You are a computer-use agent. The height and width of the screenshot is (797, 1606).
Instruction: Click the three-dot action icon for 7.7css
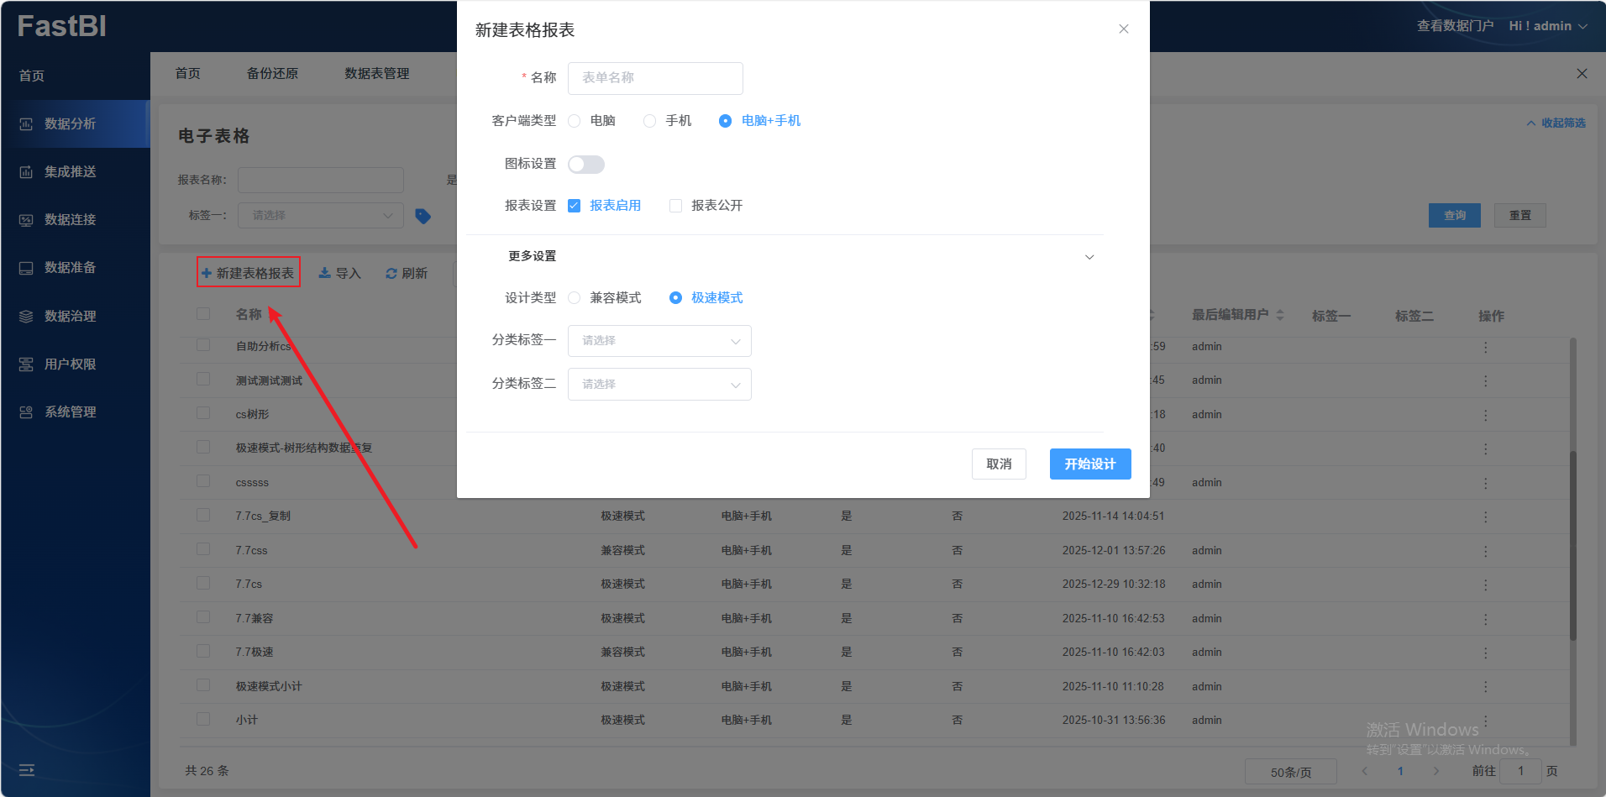click(1485, 551)
